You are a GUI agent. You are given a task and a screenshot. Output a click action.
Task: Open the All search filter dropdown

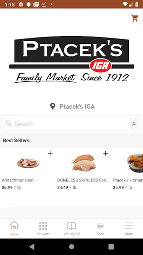point(135,124)
